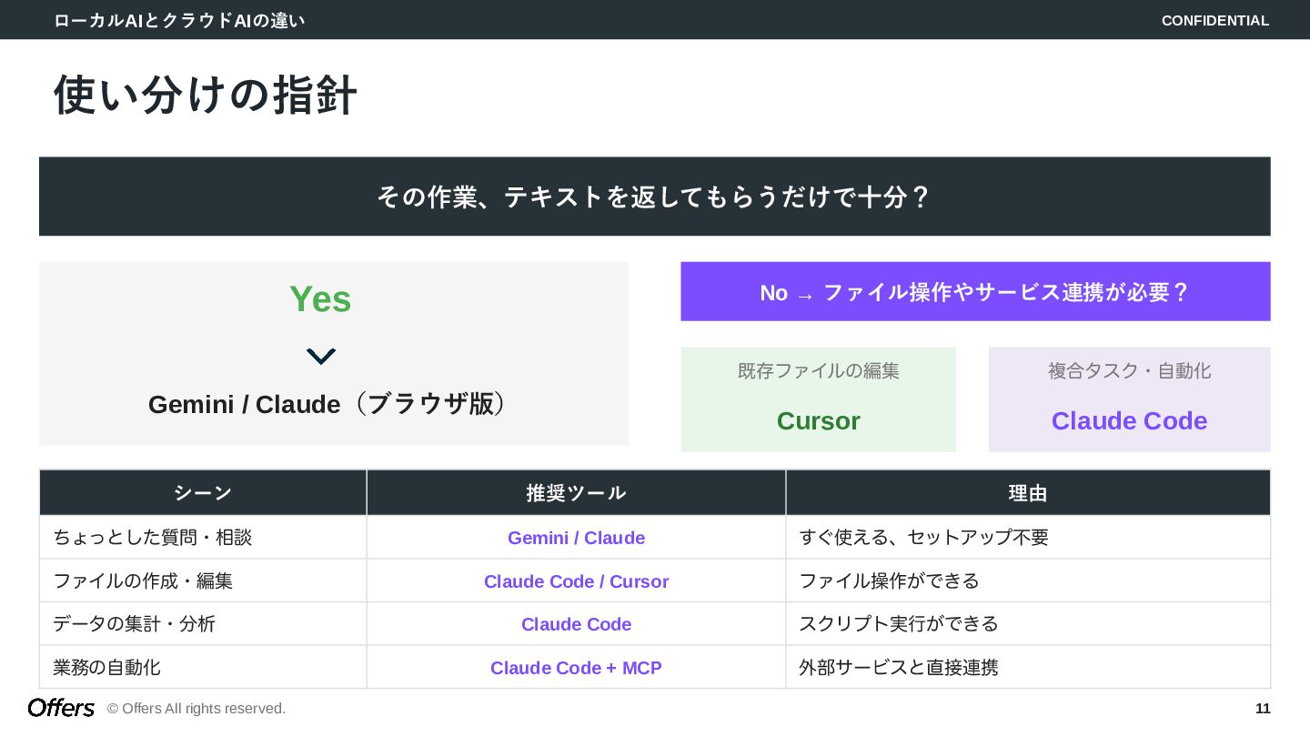
Task: Click the Claude Code + MCP link
Action: click(x=576, y=668)
